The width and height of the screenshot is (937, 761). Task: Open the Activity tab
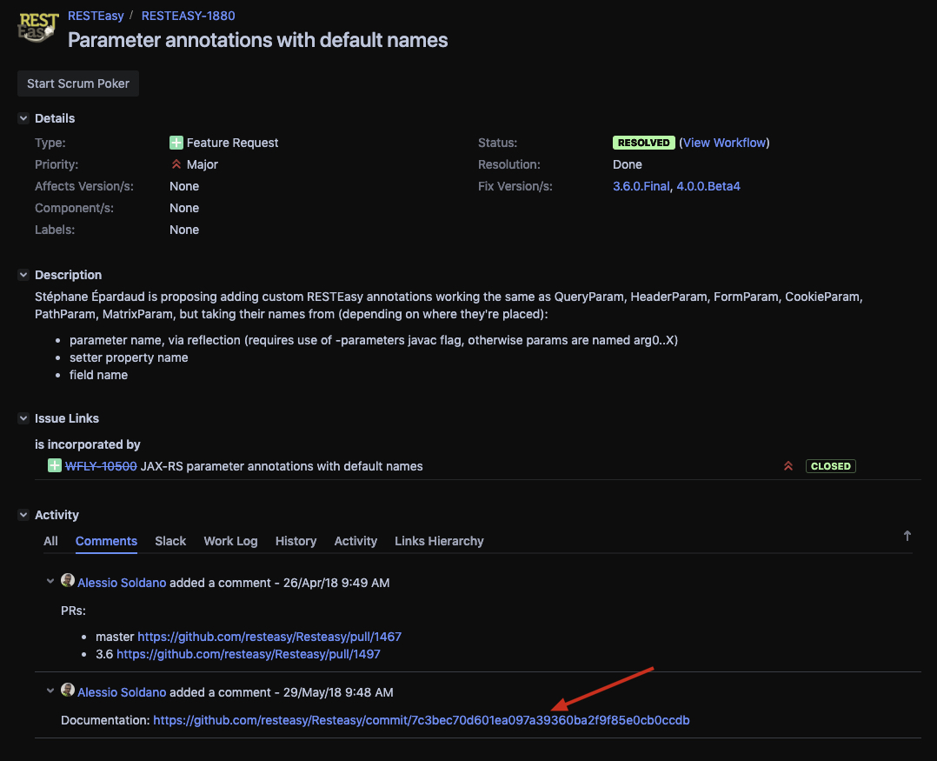tap(356, 541)
